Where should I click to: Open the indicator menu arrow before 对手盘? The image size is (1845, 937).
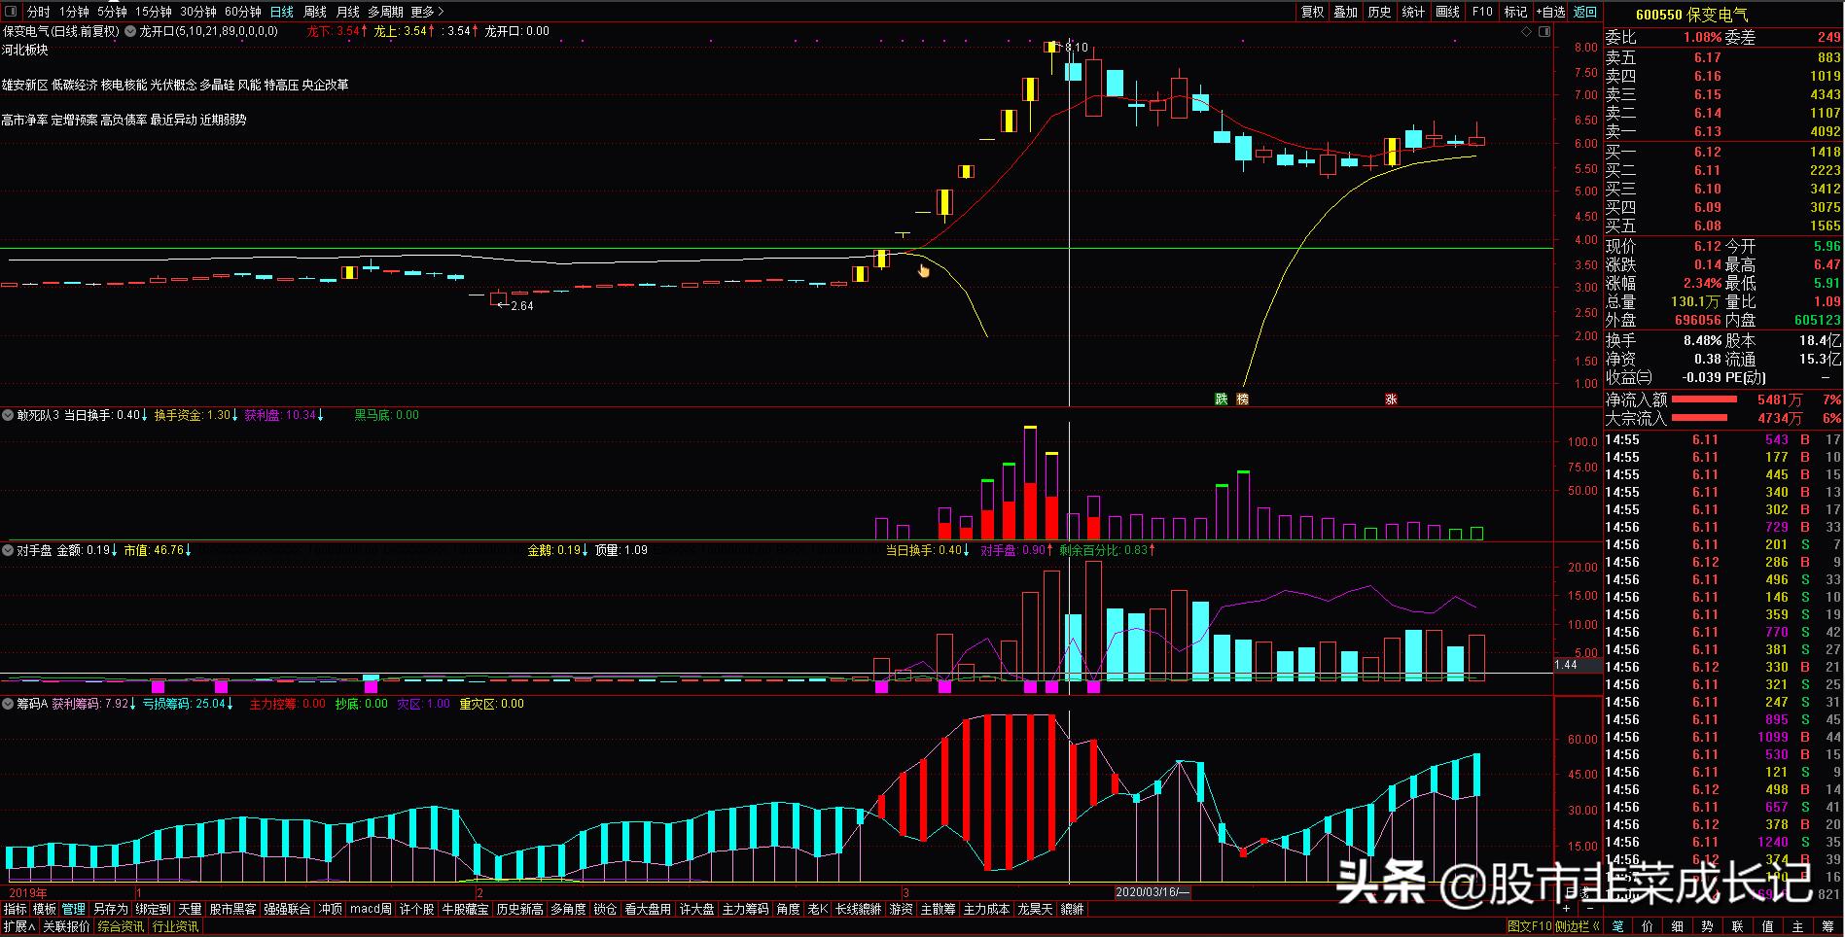(x=8, y=550)
